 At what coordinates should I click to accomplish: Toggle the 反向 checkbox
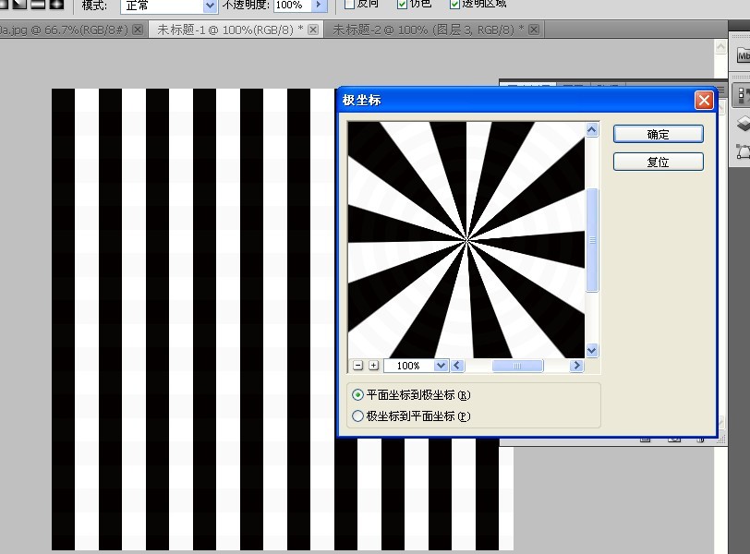349,4
